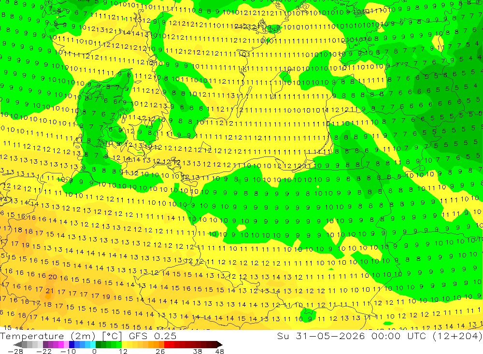The height and width of the screenshot is (354, 483).
Task: Click the dark maroon right arrow of color scale
Action: (x=219, y=345)
